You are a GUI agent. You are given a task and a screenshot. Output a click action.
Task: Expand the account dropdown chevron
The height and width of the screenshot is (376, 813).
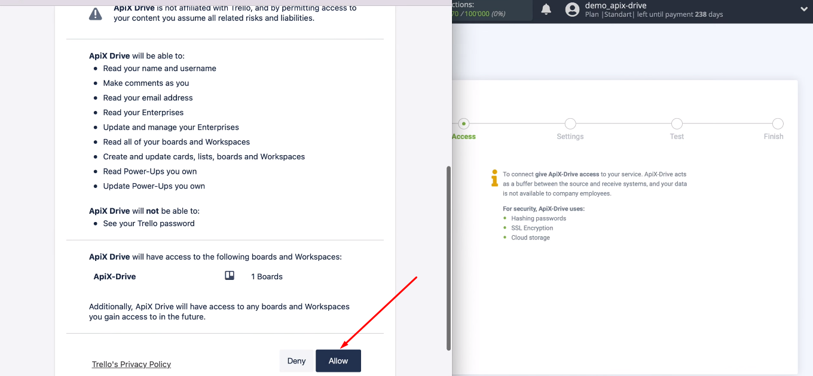tap(803, 9)
